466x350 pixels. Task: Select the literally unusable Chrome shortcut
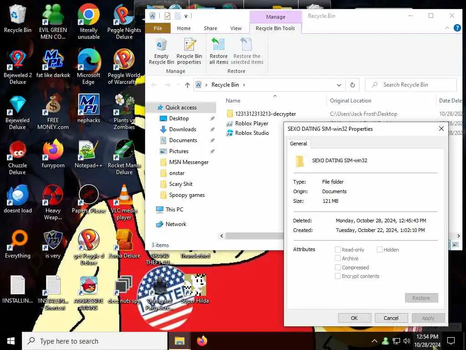click(89, 22)
